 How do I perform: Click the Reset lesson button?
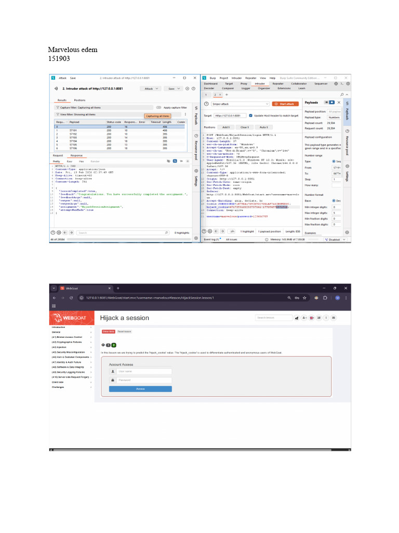124,332
